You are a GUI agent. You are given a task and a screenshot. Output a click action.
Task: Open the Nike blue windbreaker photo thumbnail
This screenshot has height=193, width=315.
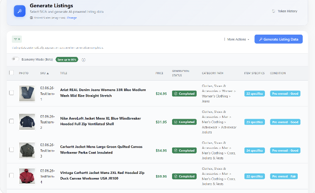27,122
